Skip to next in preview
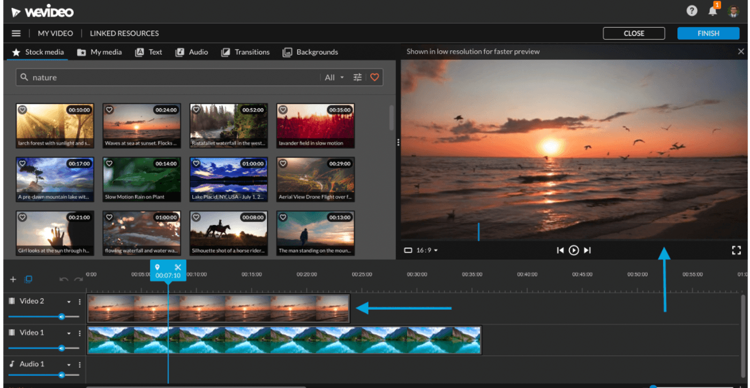 coord(587,250)
